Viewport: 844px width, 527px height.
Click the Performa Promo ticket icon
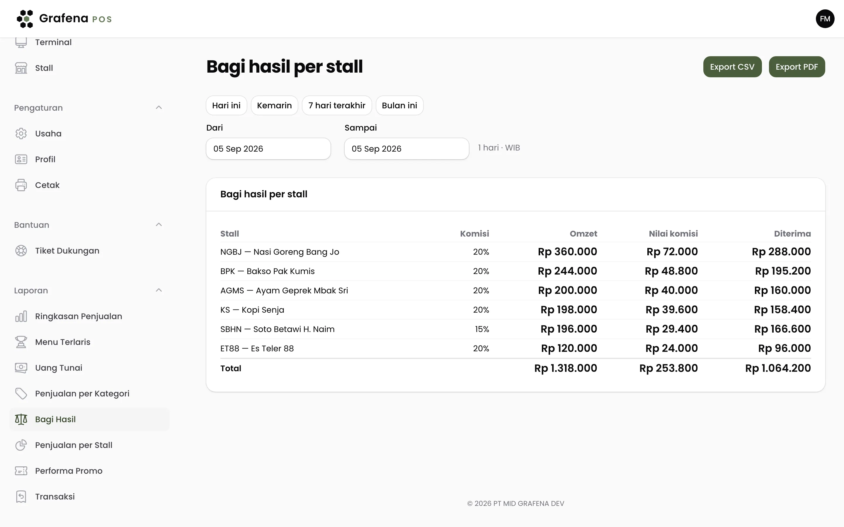(21, 471)
